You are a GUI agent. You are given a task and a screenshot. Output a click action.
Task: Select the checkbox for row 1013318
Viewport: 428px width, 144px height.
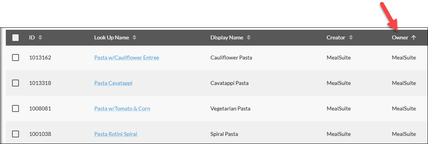point(15,83)
